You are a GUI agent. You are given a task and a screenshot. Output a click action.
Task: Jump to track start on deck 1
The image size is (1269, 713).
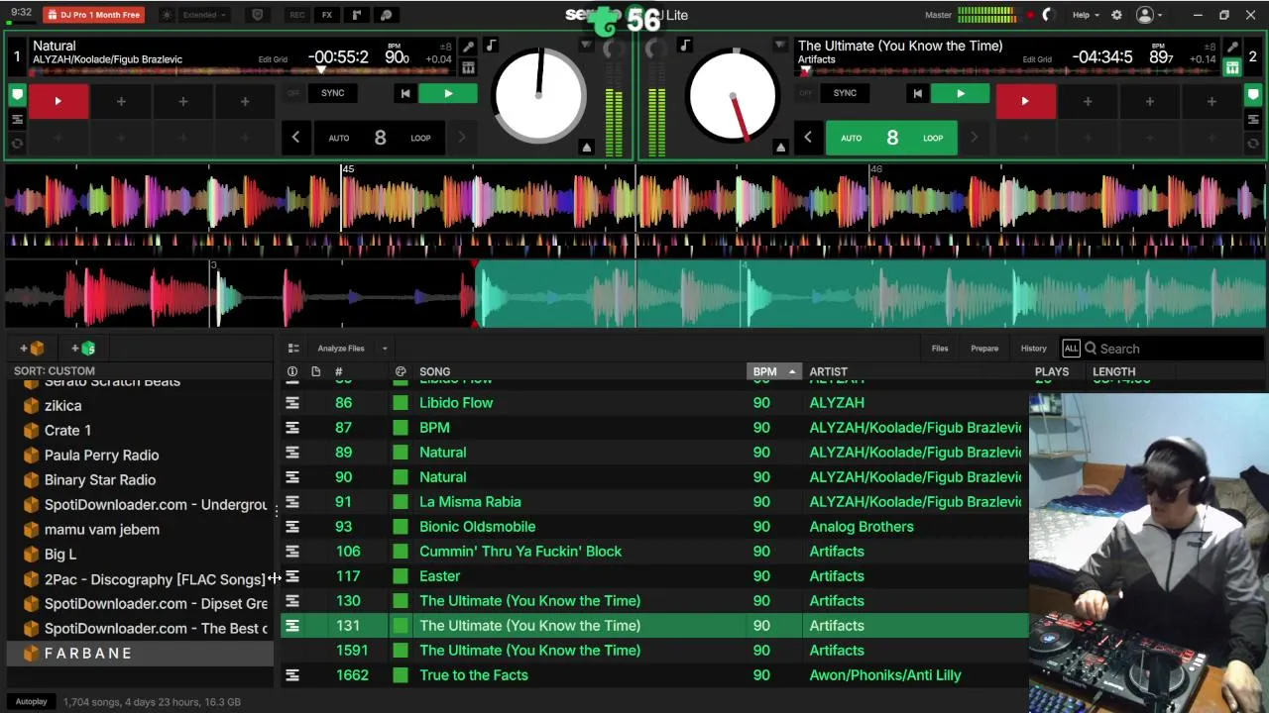(404, 93)
